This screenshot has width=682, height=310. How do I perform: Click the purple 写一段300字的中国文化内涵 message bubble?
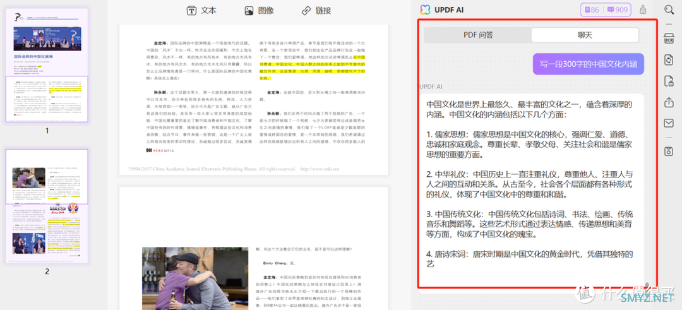point(588,64)
